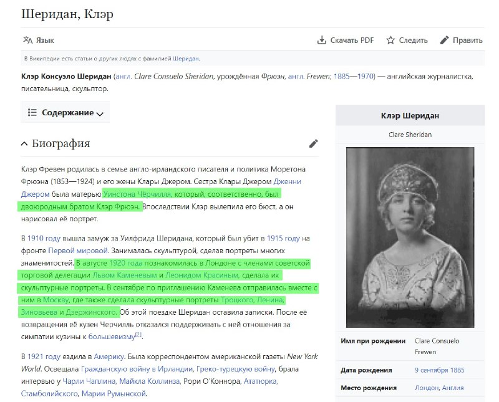Click the star watch icon

tap(390, 40)
